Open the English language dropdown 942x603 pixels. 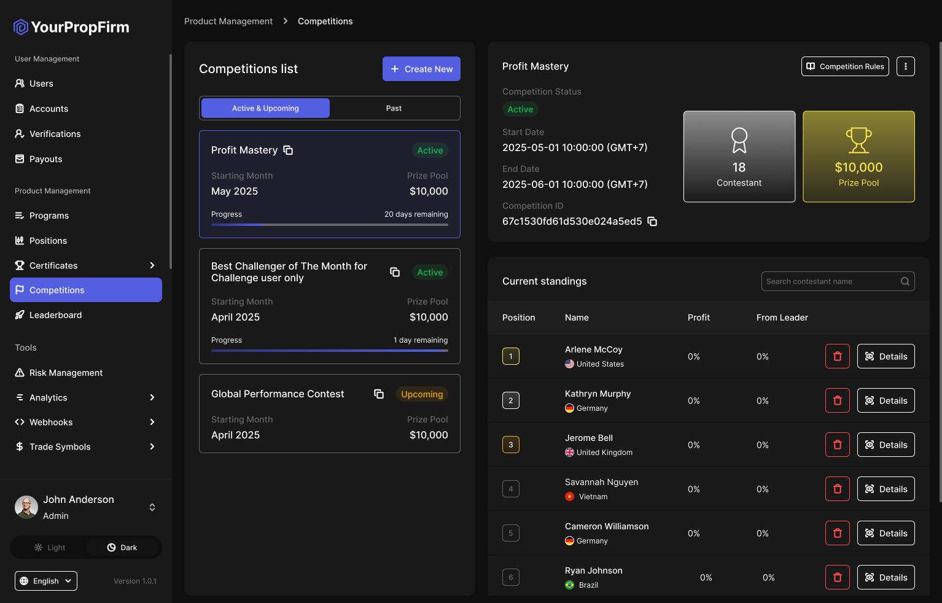point(46,581)
